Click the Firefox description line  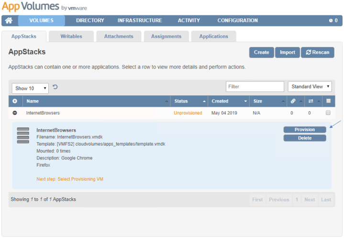pyautogui.click(x=43, y=165)
